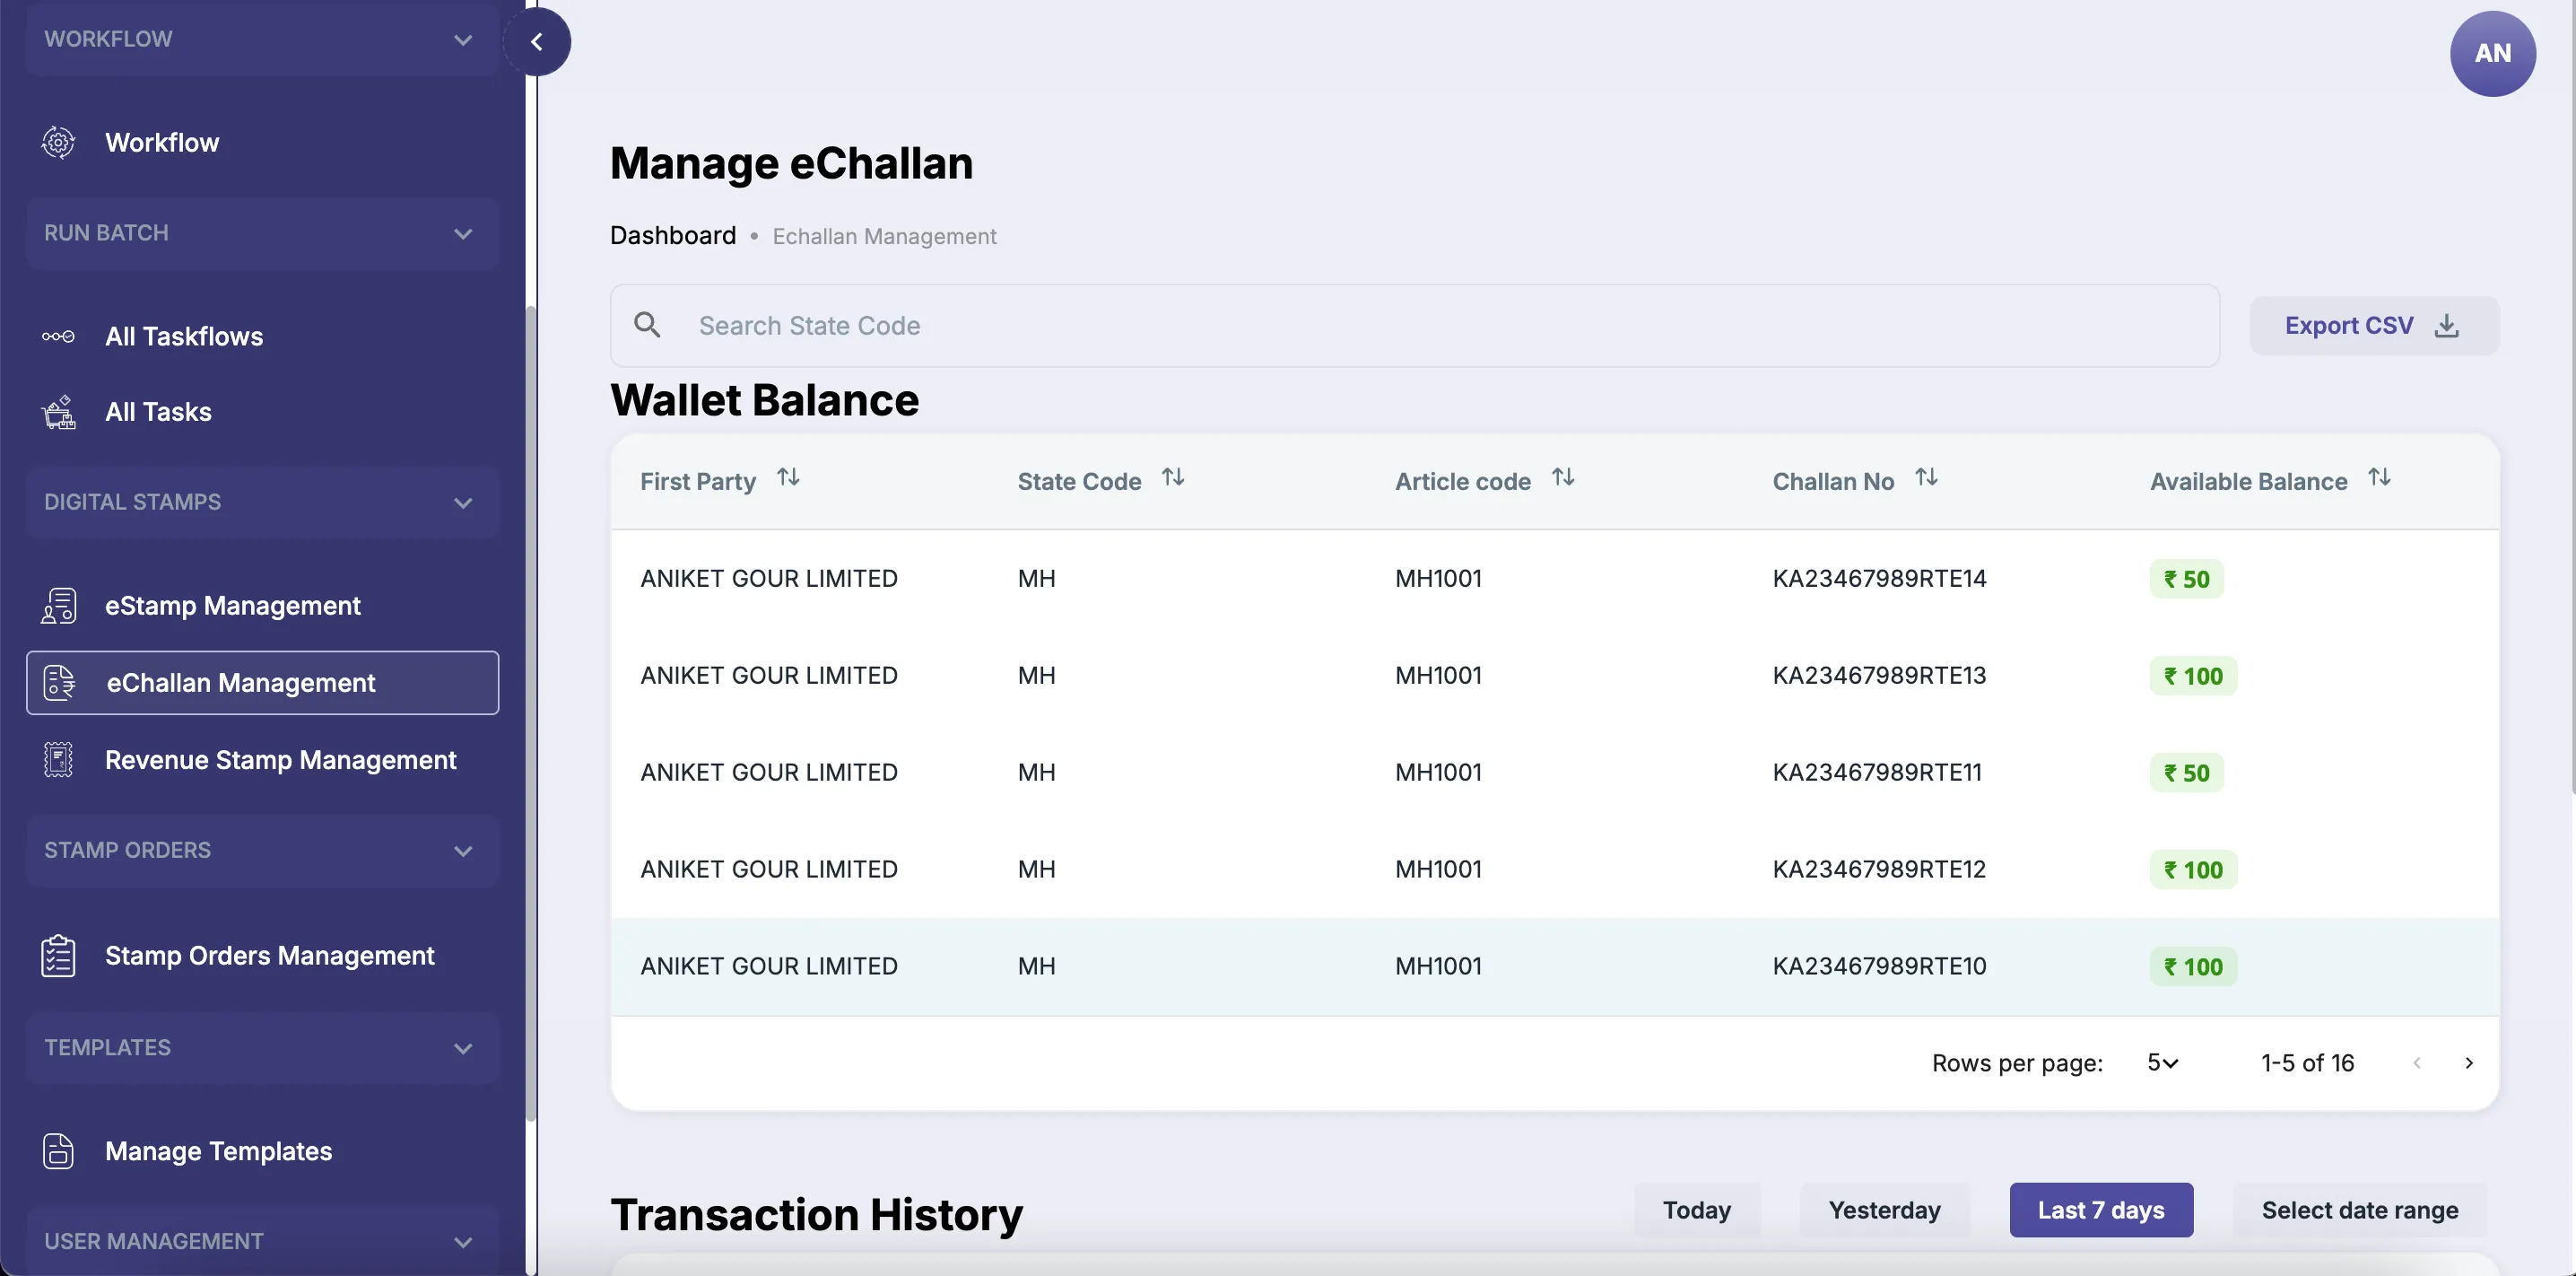Select the KA23467989RTE14 challan cell
2576x1276 pixels.
tap(1879, 579)
